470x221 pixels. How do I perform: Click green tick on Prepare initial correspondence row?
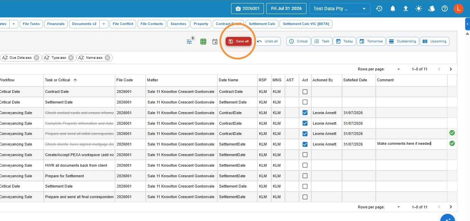(x=452, y=133)
